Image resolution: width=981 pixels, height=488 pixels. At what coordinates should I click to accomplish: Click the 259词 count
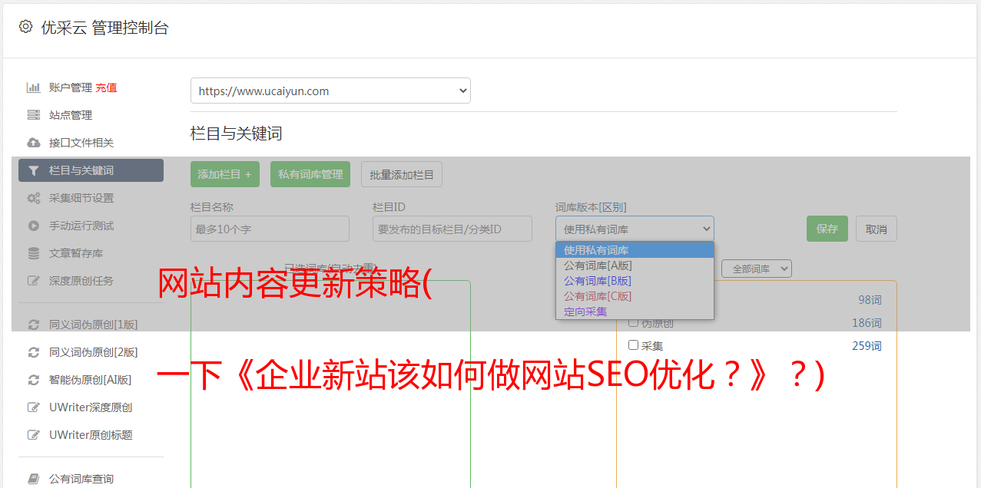pyautogui.click(x=867, y=346)
